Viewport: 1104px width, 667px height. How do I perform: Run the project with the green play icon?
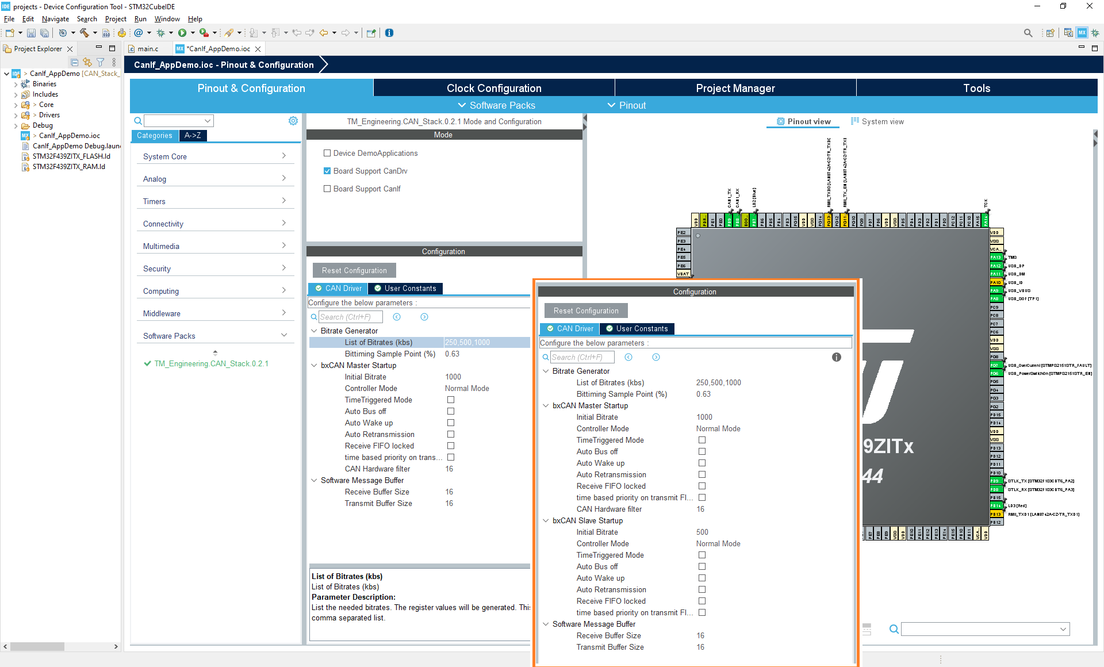point(182,33)
